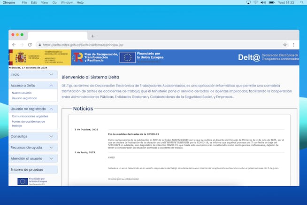Open the Help menu
The width and height of the screenshot is (307, 205).
point(80,2)
